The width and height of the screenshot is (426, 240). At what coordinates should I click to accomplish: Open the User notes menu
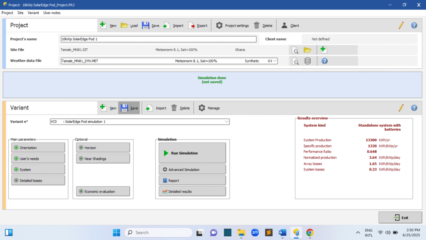point(52,13)
